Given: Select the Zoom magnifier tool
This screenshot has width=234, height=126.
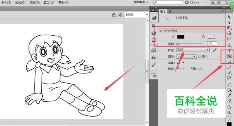Looking at the screenshot, I should click(229, 113).
